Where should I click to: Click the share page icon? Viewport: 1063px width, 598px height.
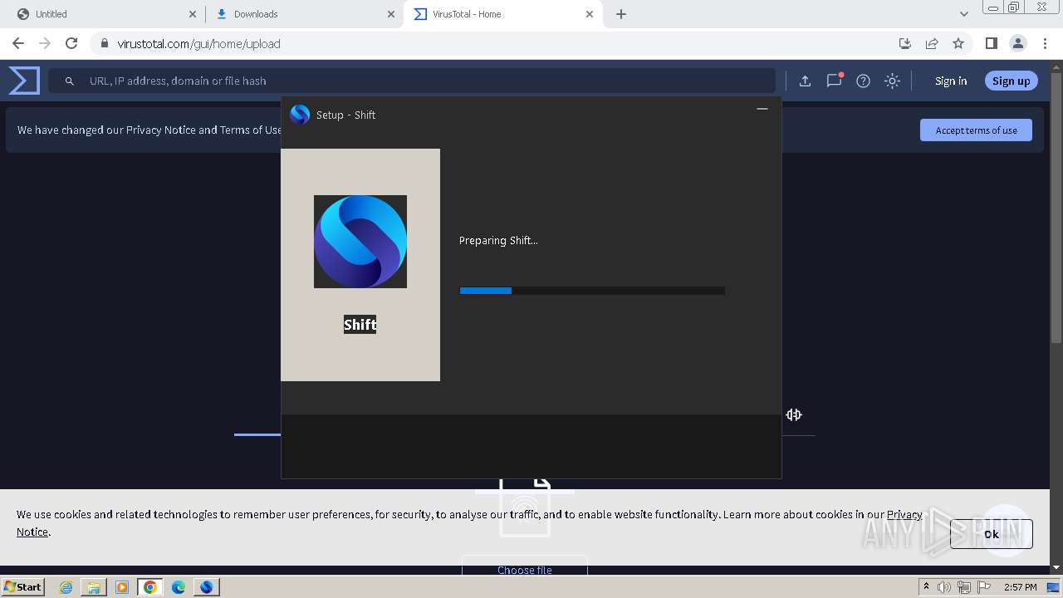point(932,43)
